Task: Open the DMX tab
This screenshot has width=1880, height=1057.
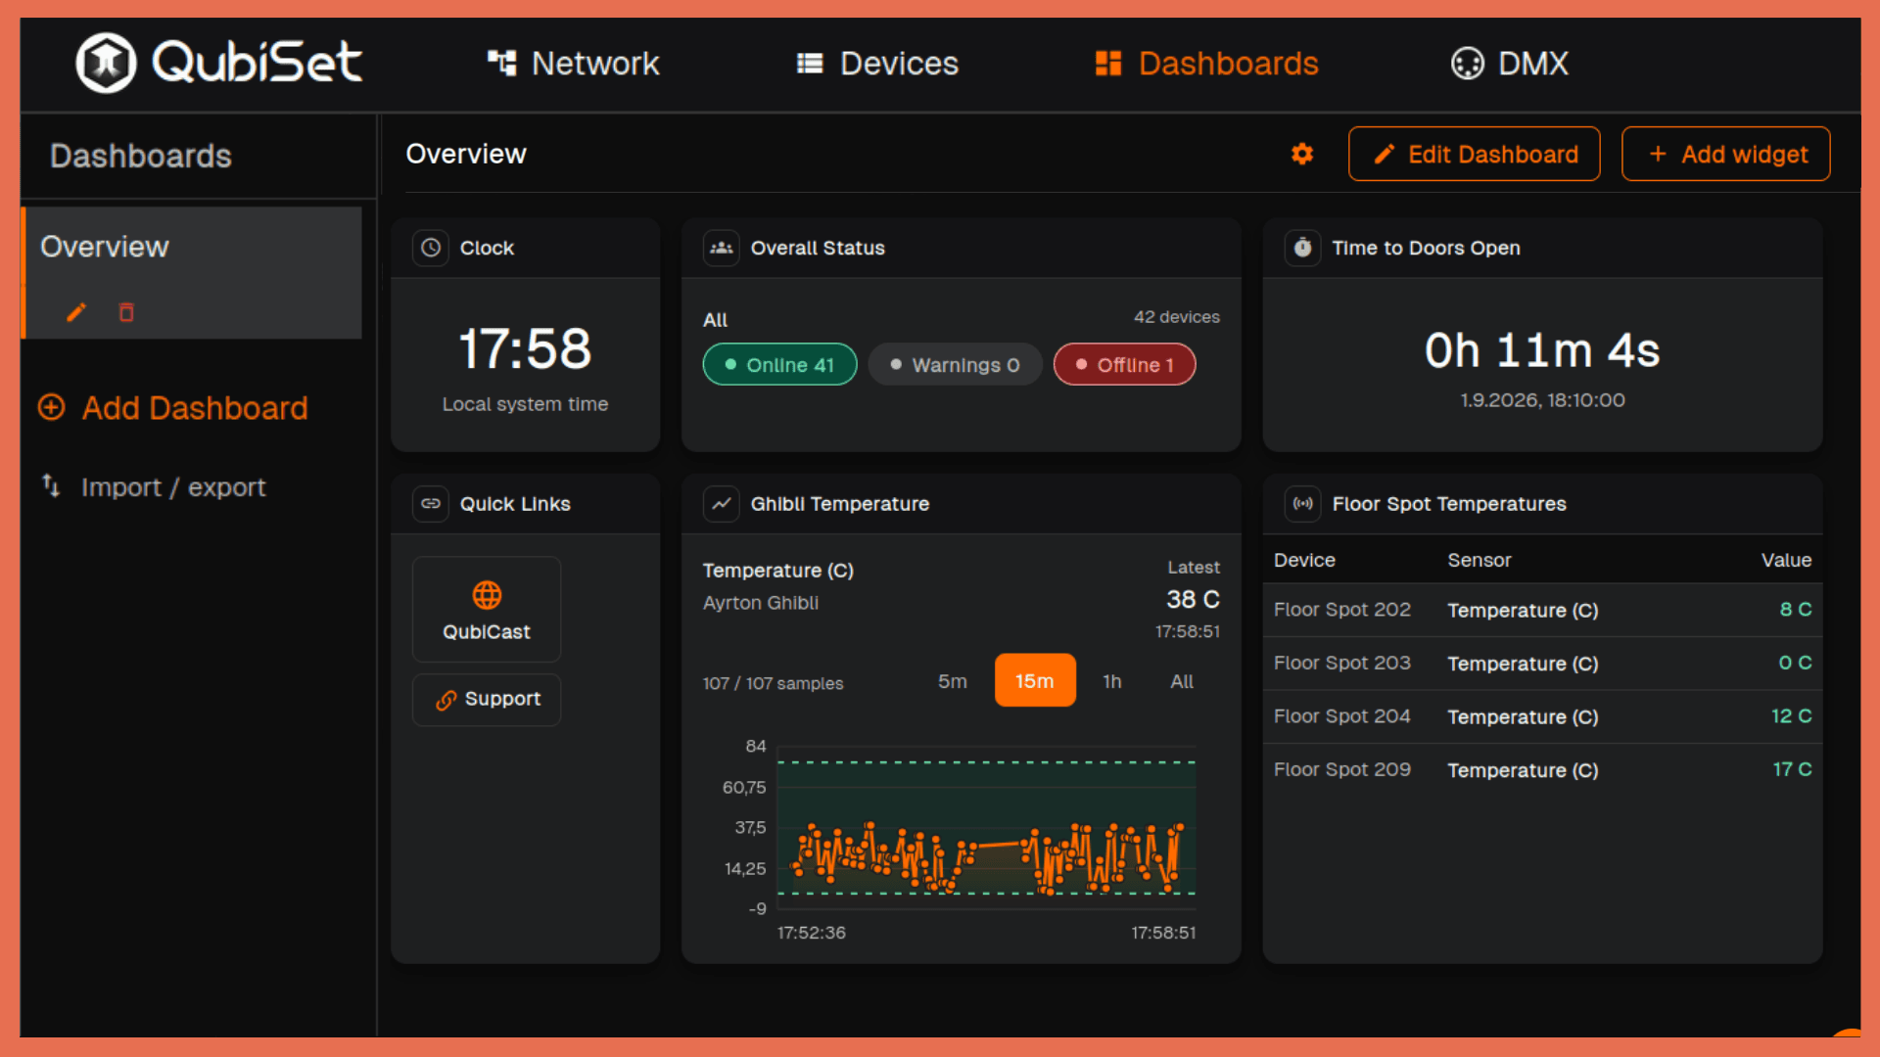Action: [1509, 64]
